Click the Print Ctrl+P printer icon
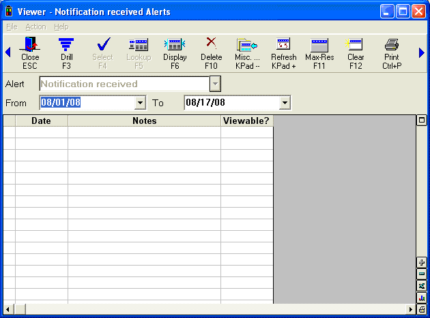This screenshot has width=430, height=318. tap(391, 46)
